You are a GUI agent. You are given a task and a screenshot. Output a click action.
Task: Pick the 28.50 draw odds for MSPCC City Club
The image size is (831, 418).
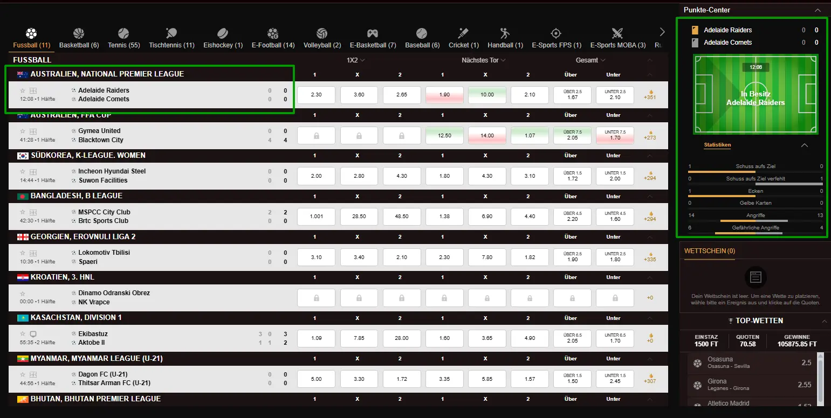tap(359, 217)
